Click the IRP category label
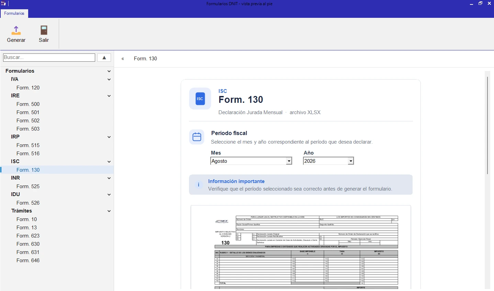The height and width of the screenshot is (291, 494). (x=15, y=137)
